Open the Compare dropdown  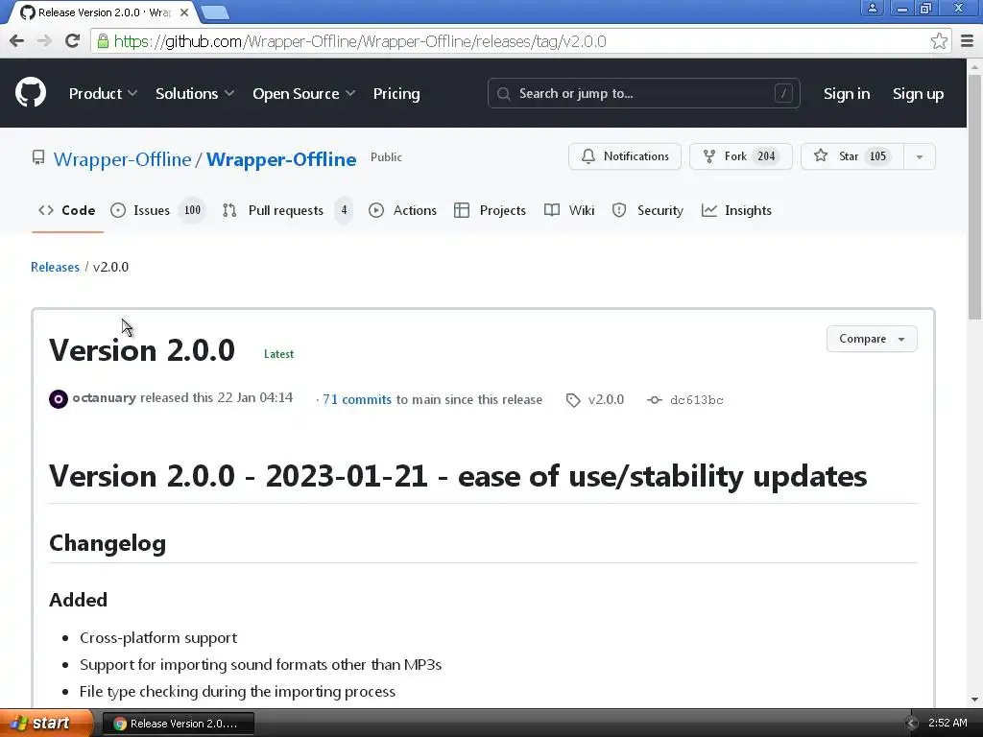pos(872,339)
